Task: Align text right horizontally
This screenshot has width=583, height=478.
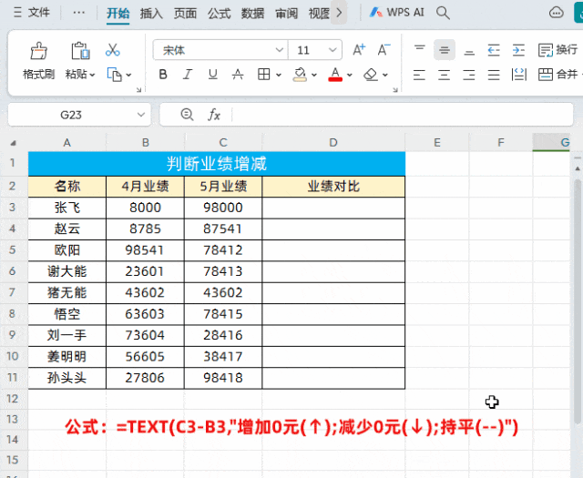Action: [469, 75]
